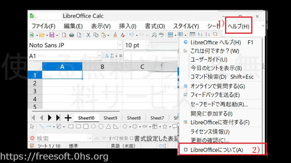The image size is (291, 163).
Task: Click the Save document toolbar icon
Action: [x=52, y=35]
